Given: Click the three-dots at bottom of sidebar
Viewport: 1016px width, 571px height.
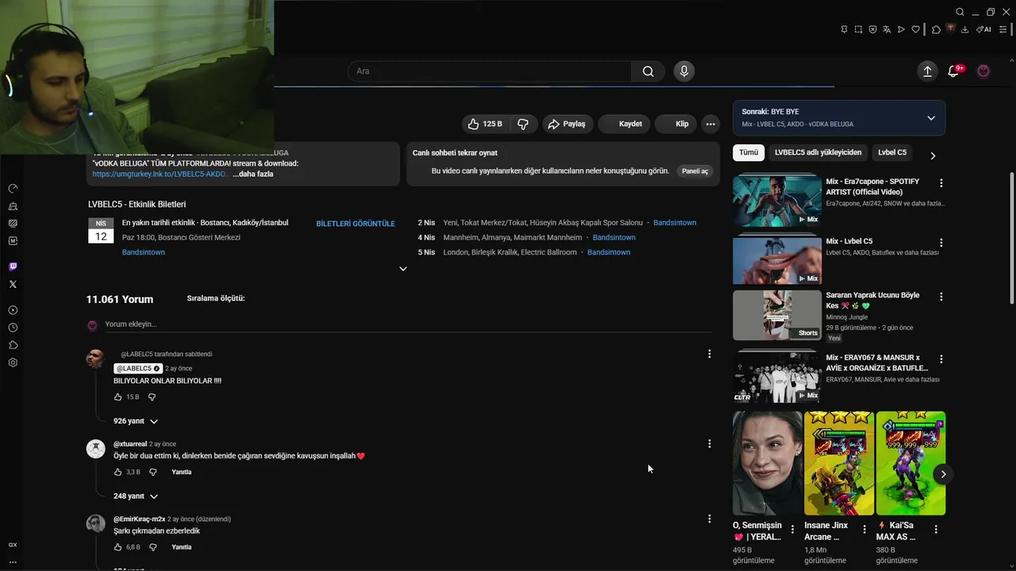Looking at the screenshot, I should tap(13, 561).
